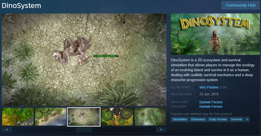This screenshot has height=136, width=261.
Task: Add a tag with the plus button
Action: click(x=247, y=119)
